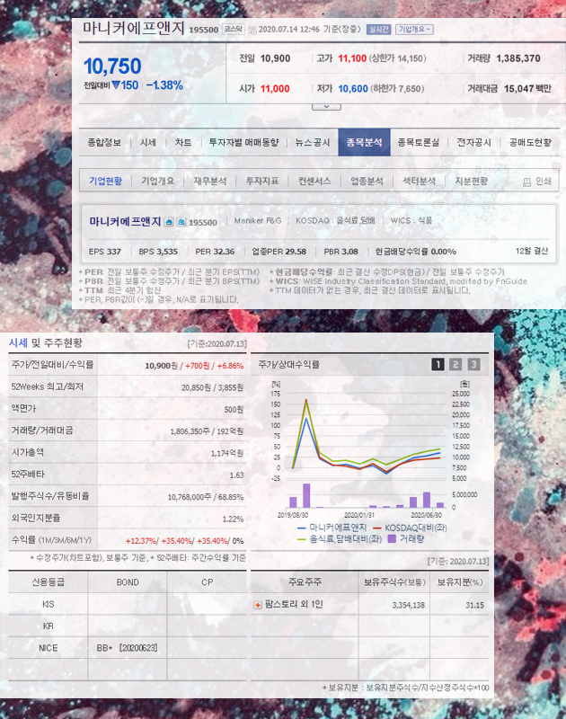
Task: Open the 투자자별 매매동향 tab
Action: (243, 143)
